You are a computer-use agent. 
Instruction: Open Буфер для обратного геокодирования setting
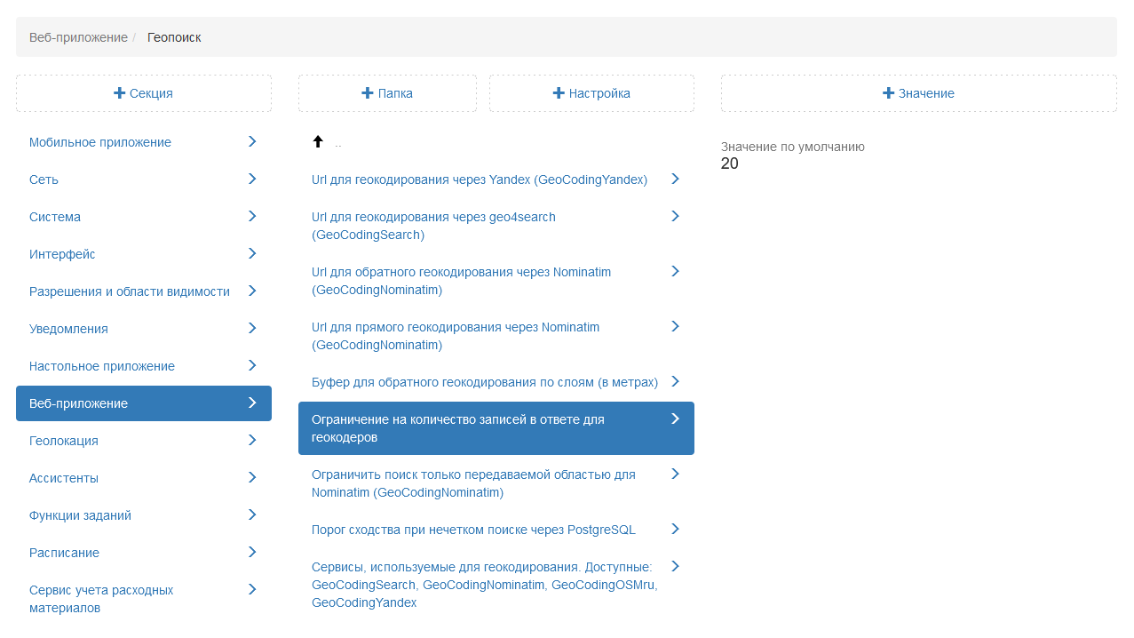point(485,382)
